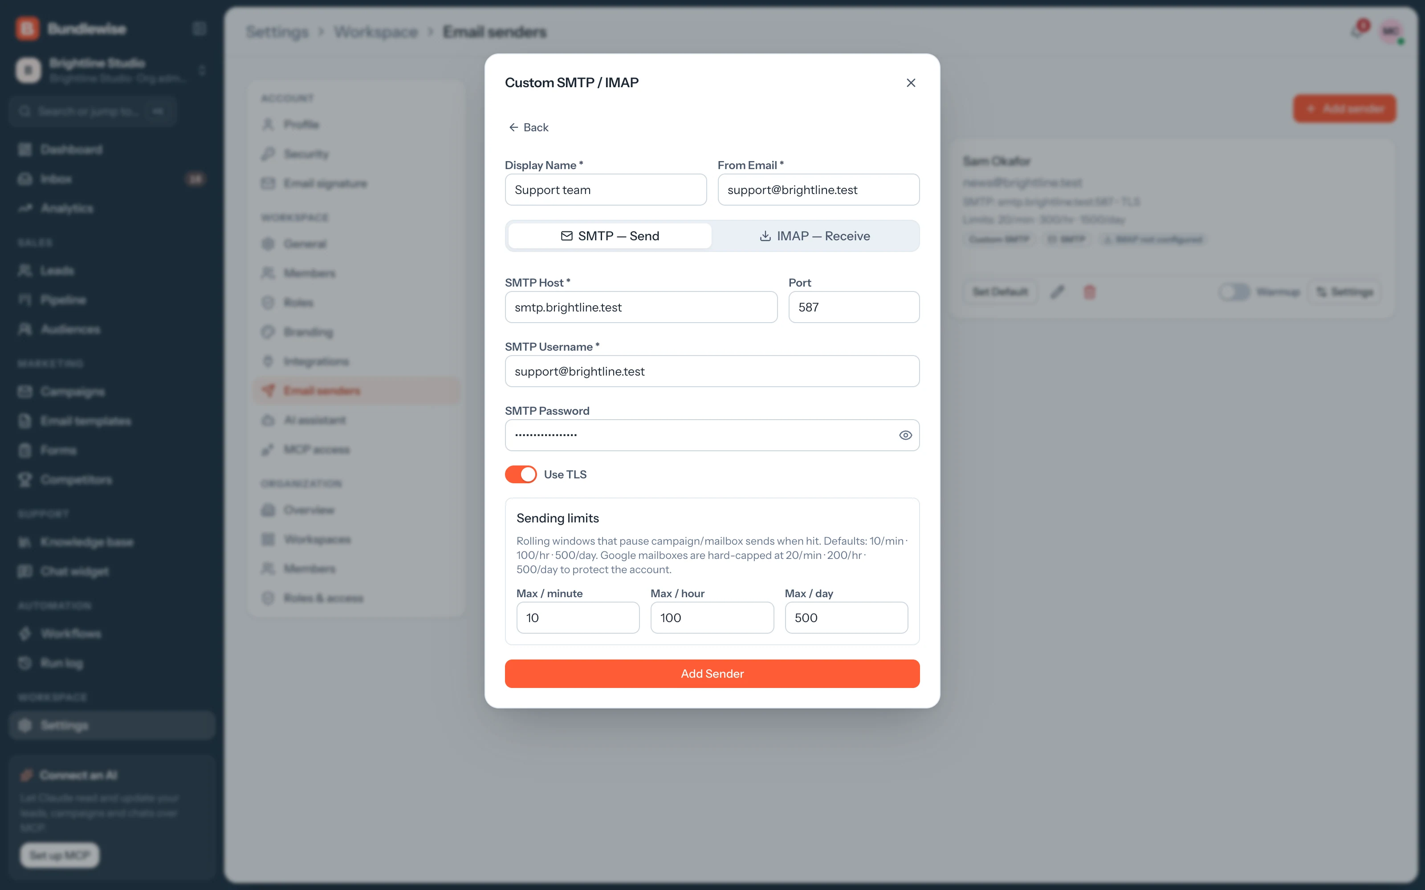Click the pencil edit icon on sender card

[x=1058, y=292]
